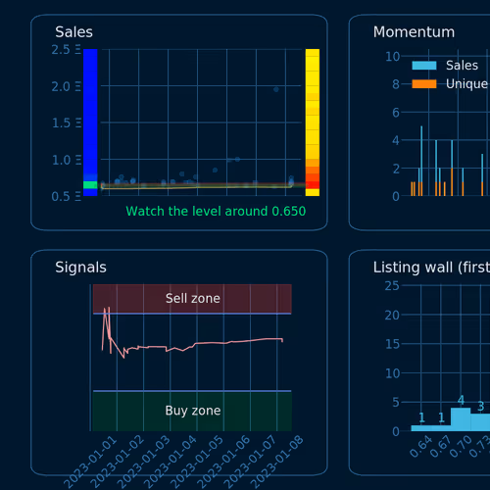Click the 10 axis label in Momentum

[393, 57]
